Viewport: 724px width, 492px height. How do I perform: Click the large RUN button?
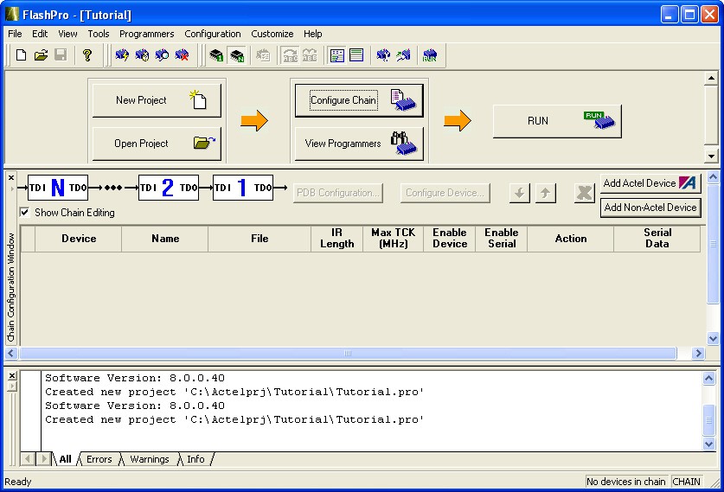[557, 121]
